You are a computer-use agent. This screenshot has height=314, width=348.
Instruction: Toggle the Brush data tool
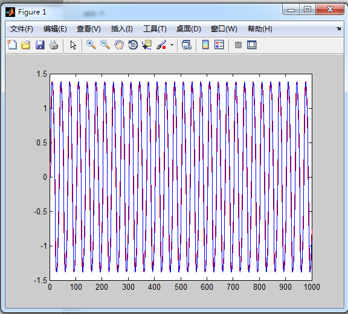tap(161, 45)
